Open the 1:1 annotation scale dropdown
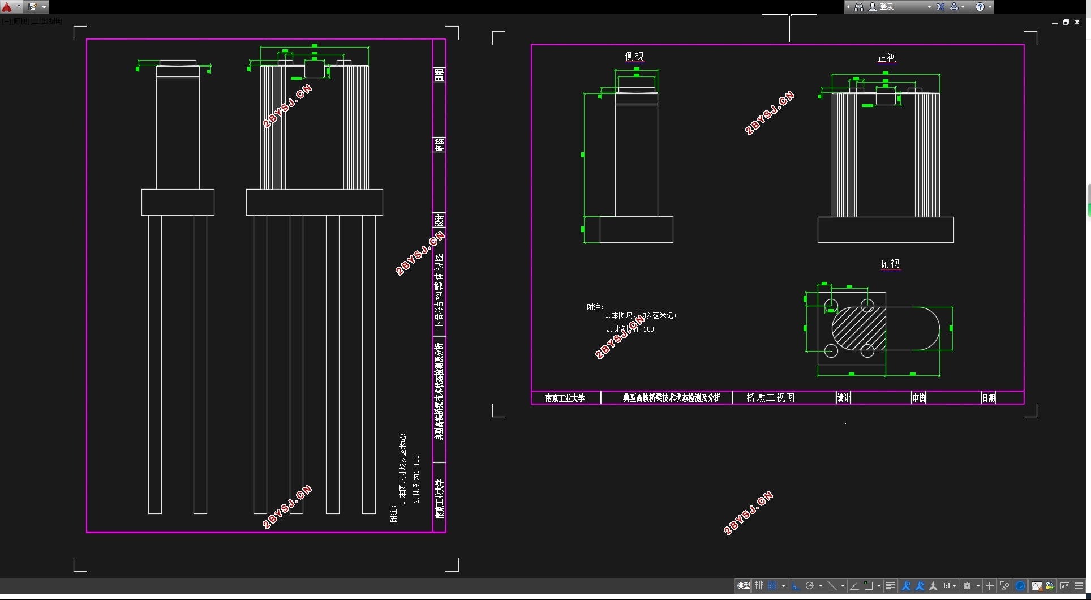Image resolution: width=1091 pixels, height=600 pixels. pos(950,586)
